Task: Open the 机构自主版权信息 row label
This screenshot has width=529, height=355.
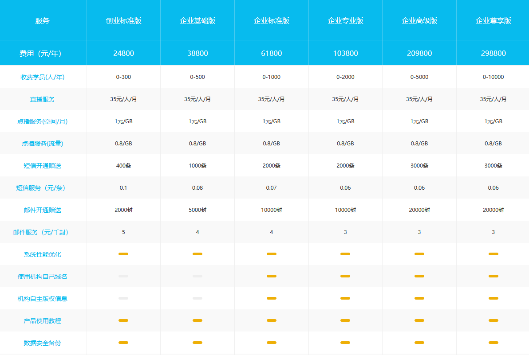Action: click(42, 299)
